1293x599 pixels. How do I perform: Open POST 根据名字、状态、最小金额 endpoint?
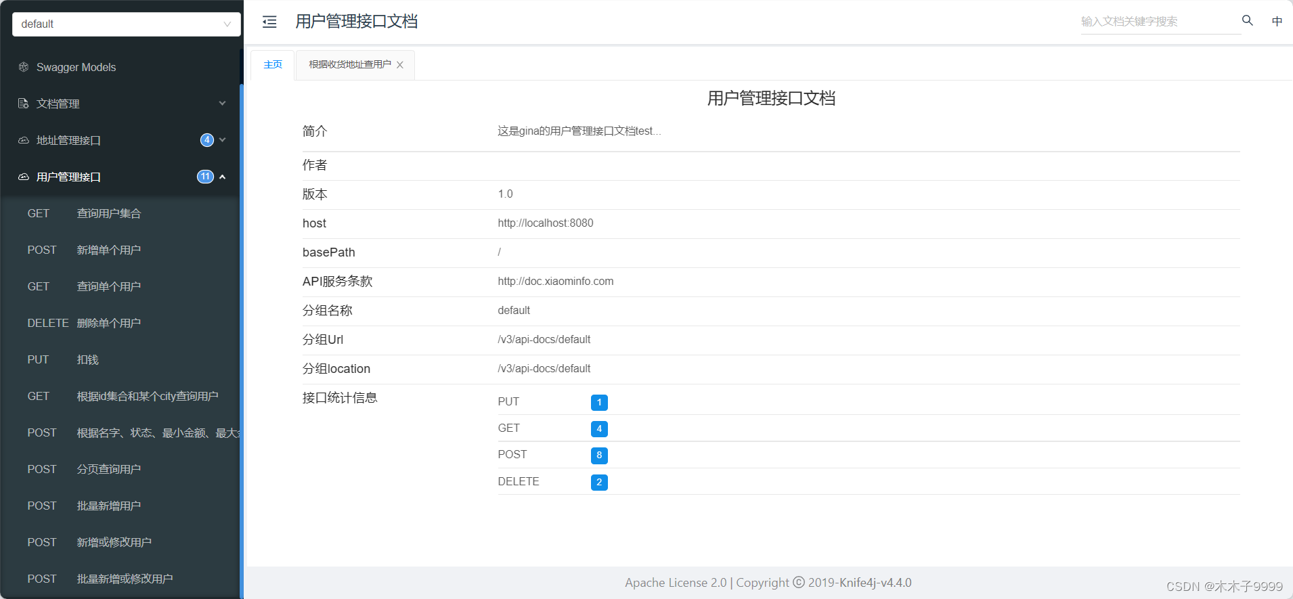pyautogui.click(x=120, y=432)
